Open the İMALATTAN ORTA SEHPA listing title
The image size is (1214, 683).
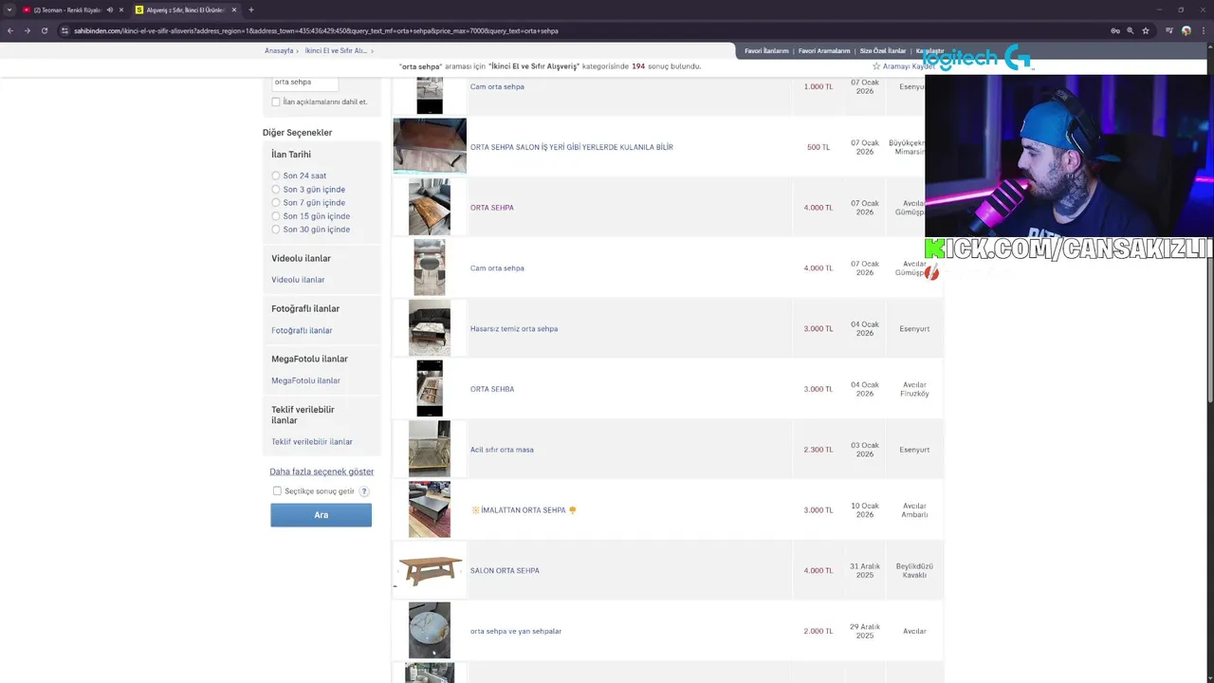coord(524,510)
